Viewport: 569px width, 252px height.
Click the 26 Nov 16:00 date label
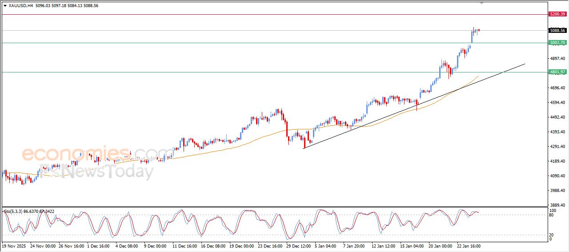pyautogui.click(x=72, y=245)
